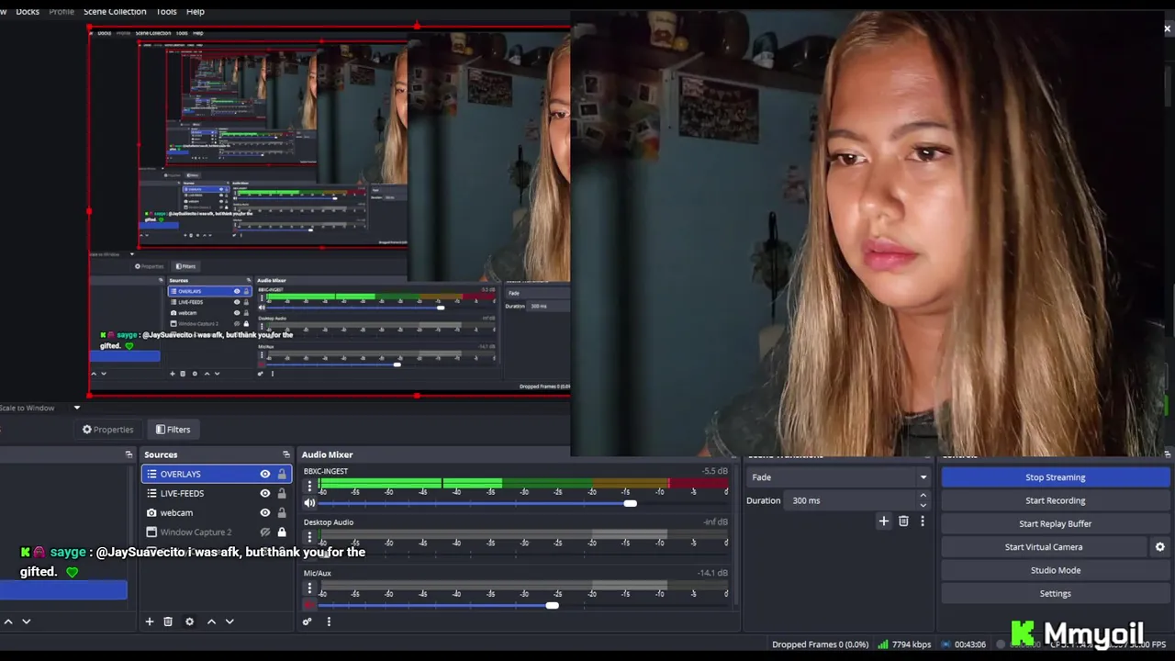Open the Profile menu
This screenshot has height=661, width=1175.
point(62,11)
